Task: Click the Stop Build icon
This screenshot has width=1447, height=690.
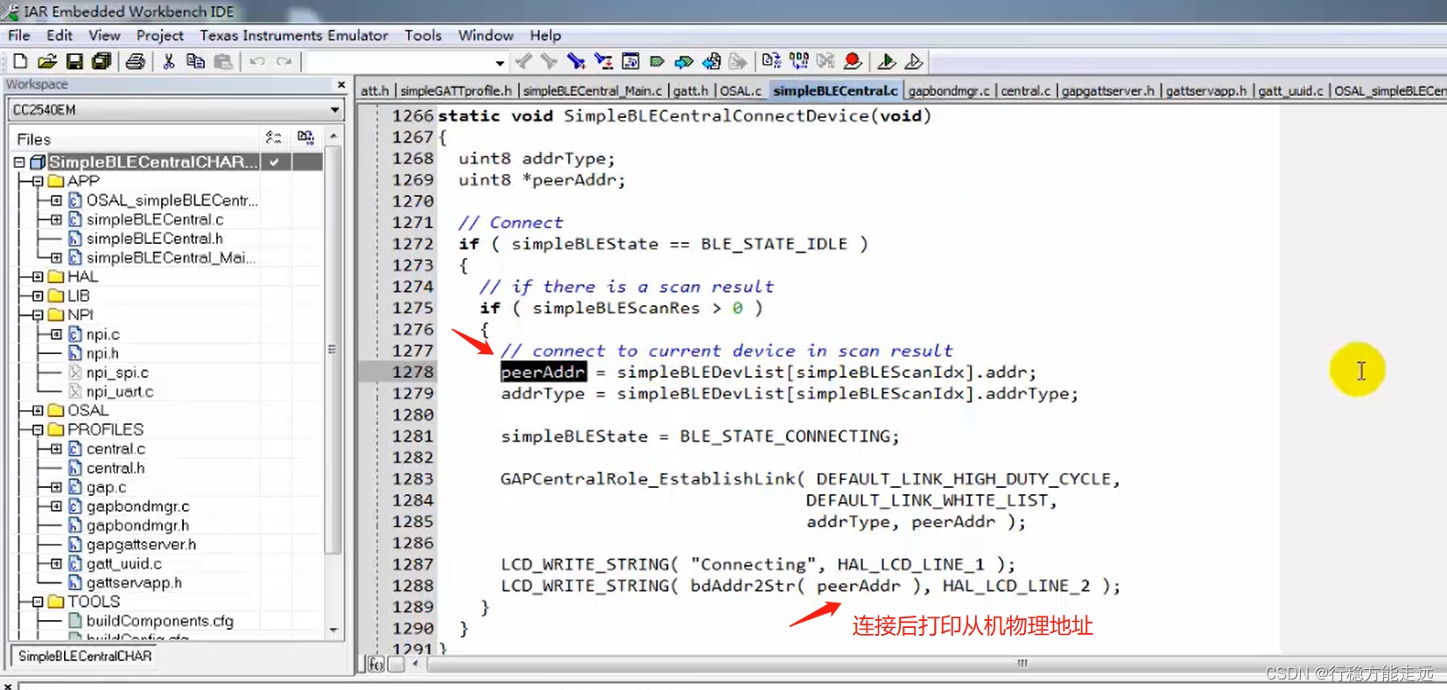Action: (x=825, y=61)
